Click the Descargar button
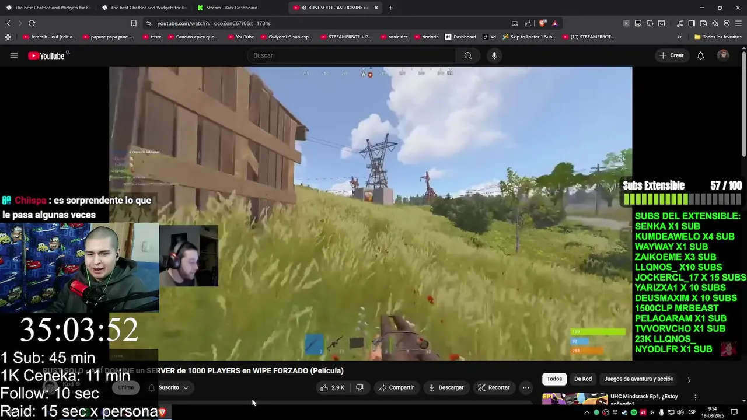Viewport: 747px width, 420px height. [x=446, y=387]
